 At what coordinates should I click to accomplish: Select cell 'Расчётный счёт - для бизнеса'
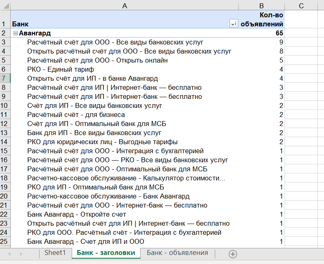pos(124,115)
